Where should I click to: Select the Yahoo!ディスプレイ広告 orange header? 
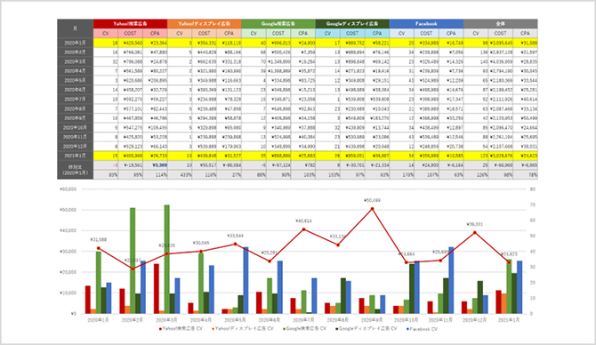pos(204,23)
